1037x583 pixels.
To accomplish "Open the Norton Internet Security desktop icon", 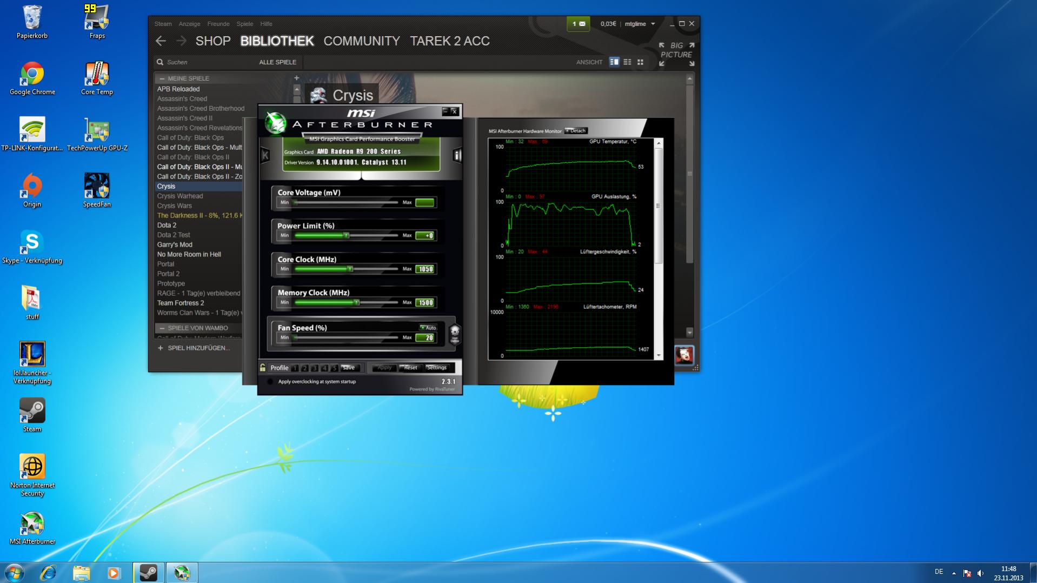I will (x=32, y=475).
